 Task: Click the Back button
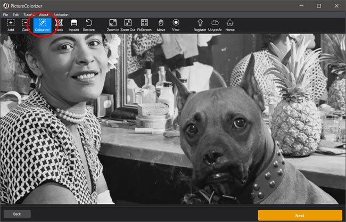(x=17, y=214)
